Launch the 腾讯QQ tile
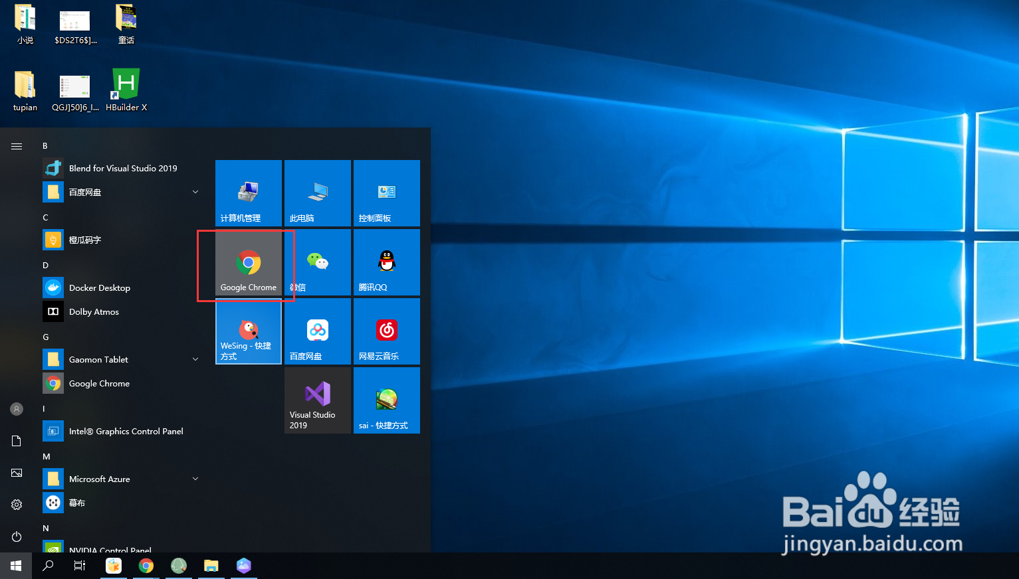The height and width of the screenshot is (579, 1019). (387, 262)
